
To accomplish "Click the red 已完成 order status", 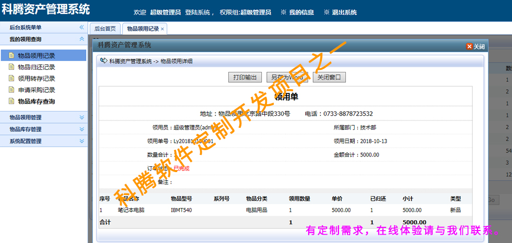I will [181, 168].
